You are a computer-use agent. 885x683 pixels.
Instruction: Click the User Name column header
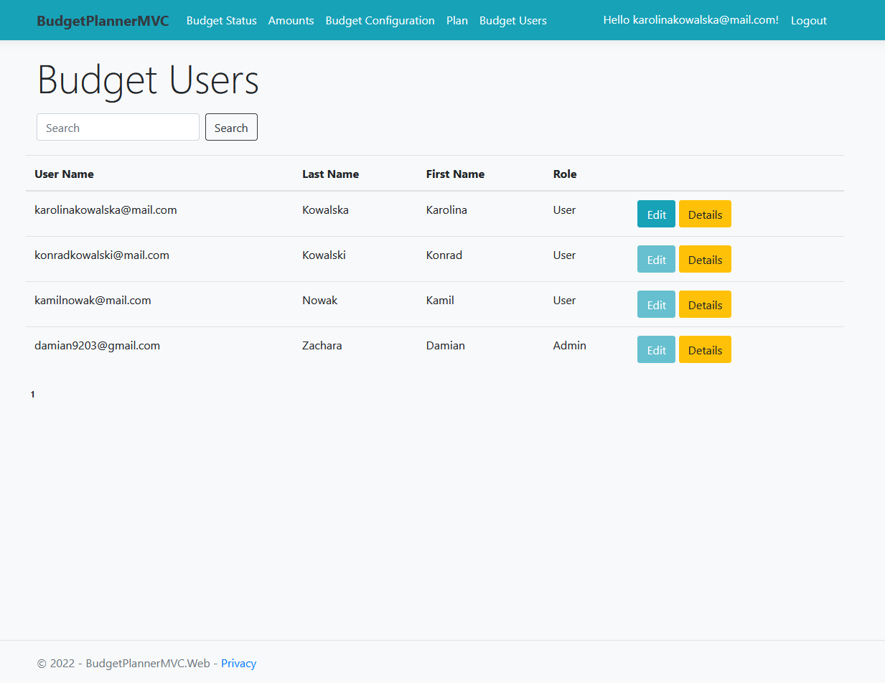point(64,174)
